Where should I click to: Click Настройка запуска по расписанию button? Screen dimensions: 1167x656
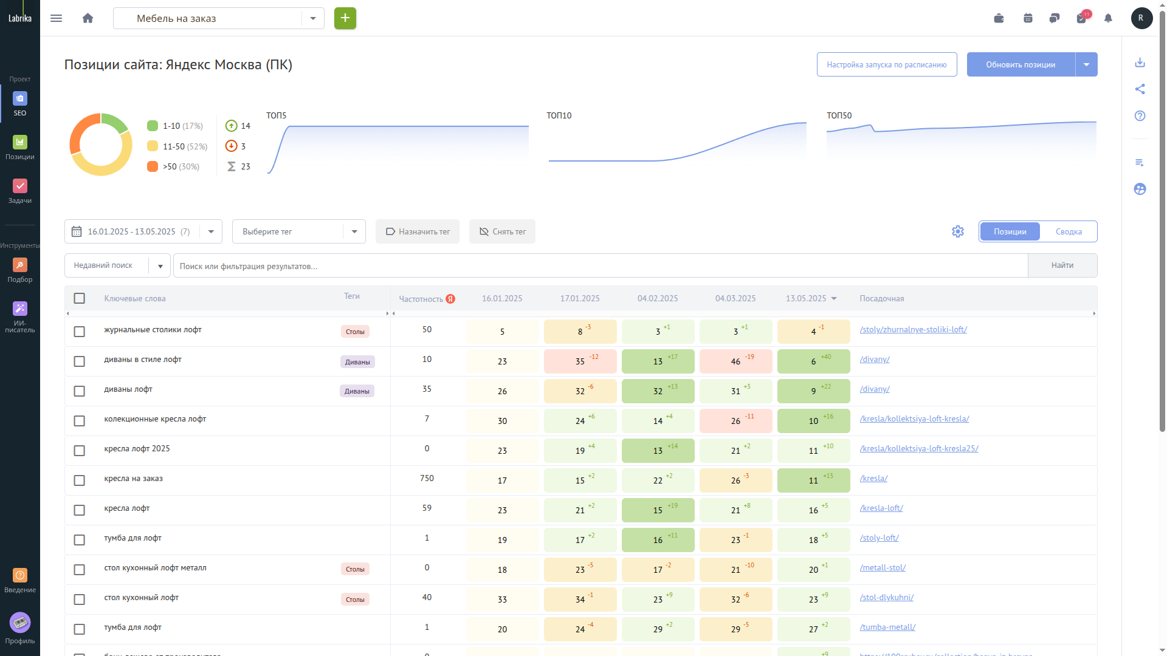[887, 64]
